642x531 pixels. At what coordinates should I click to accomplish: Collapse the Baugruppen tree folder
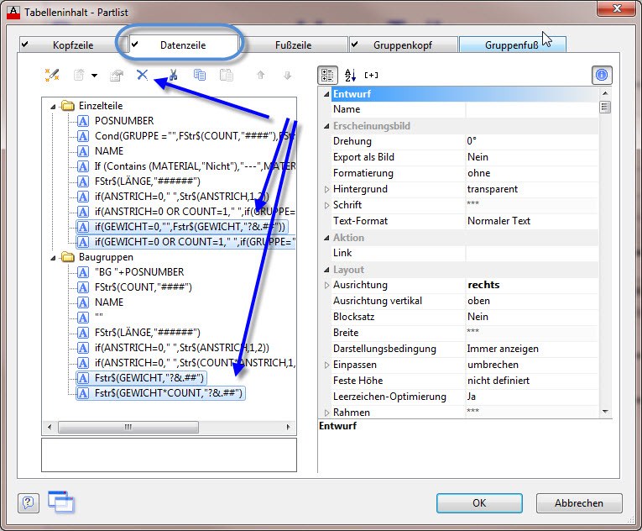click(53, 258)
